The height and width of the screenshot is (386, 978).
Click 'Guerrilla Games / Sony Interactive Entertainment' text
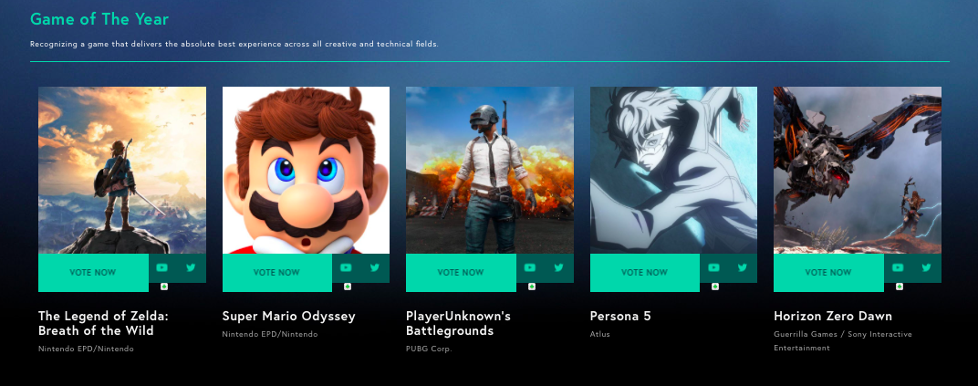click(843, 341)
